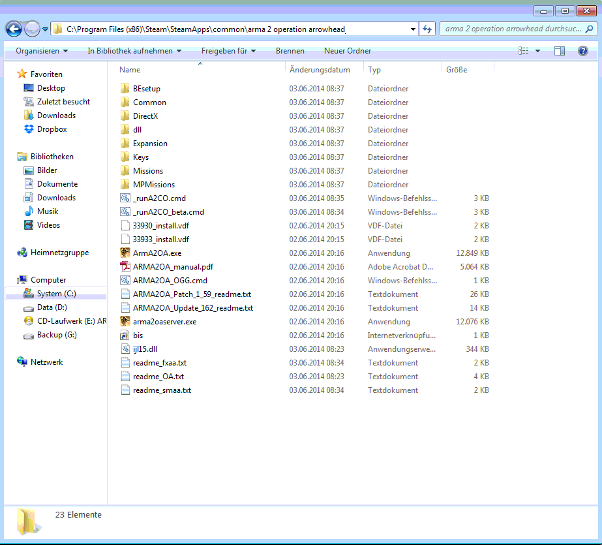The height and width of the screenshot is (545, 602).
Task: Open recent locations dropdown next to Forward
Action: coord(45,29)
